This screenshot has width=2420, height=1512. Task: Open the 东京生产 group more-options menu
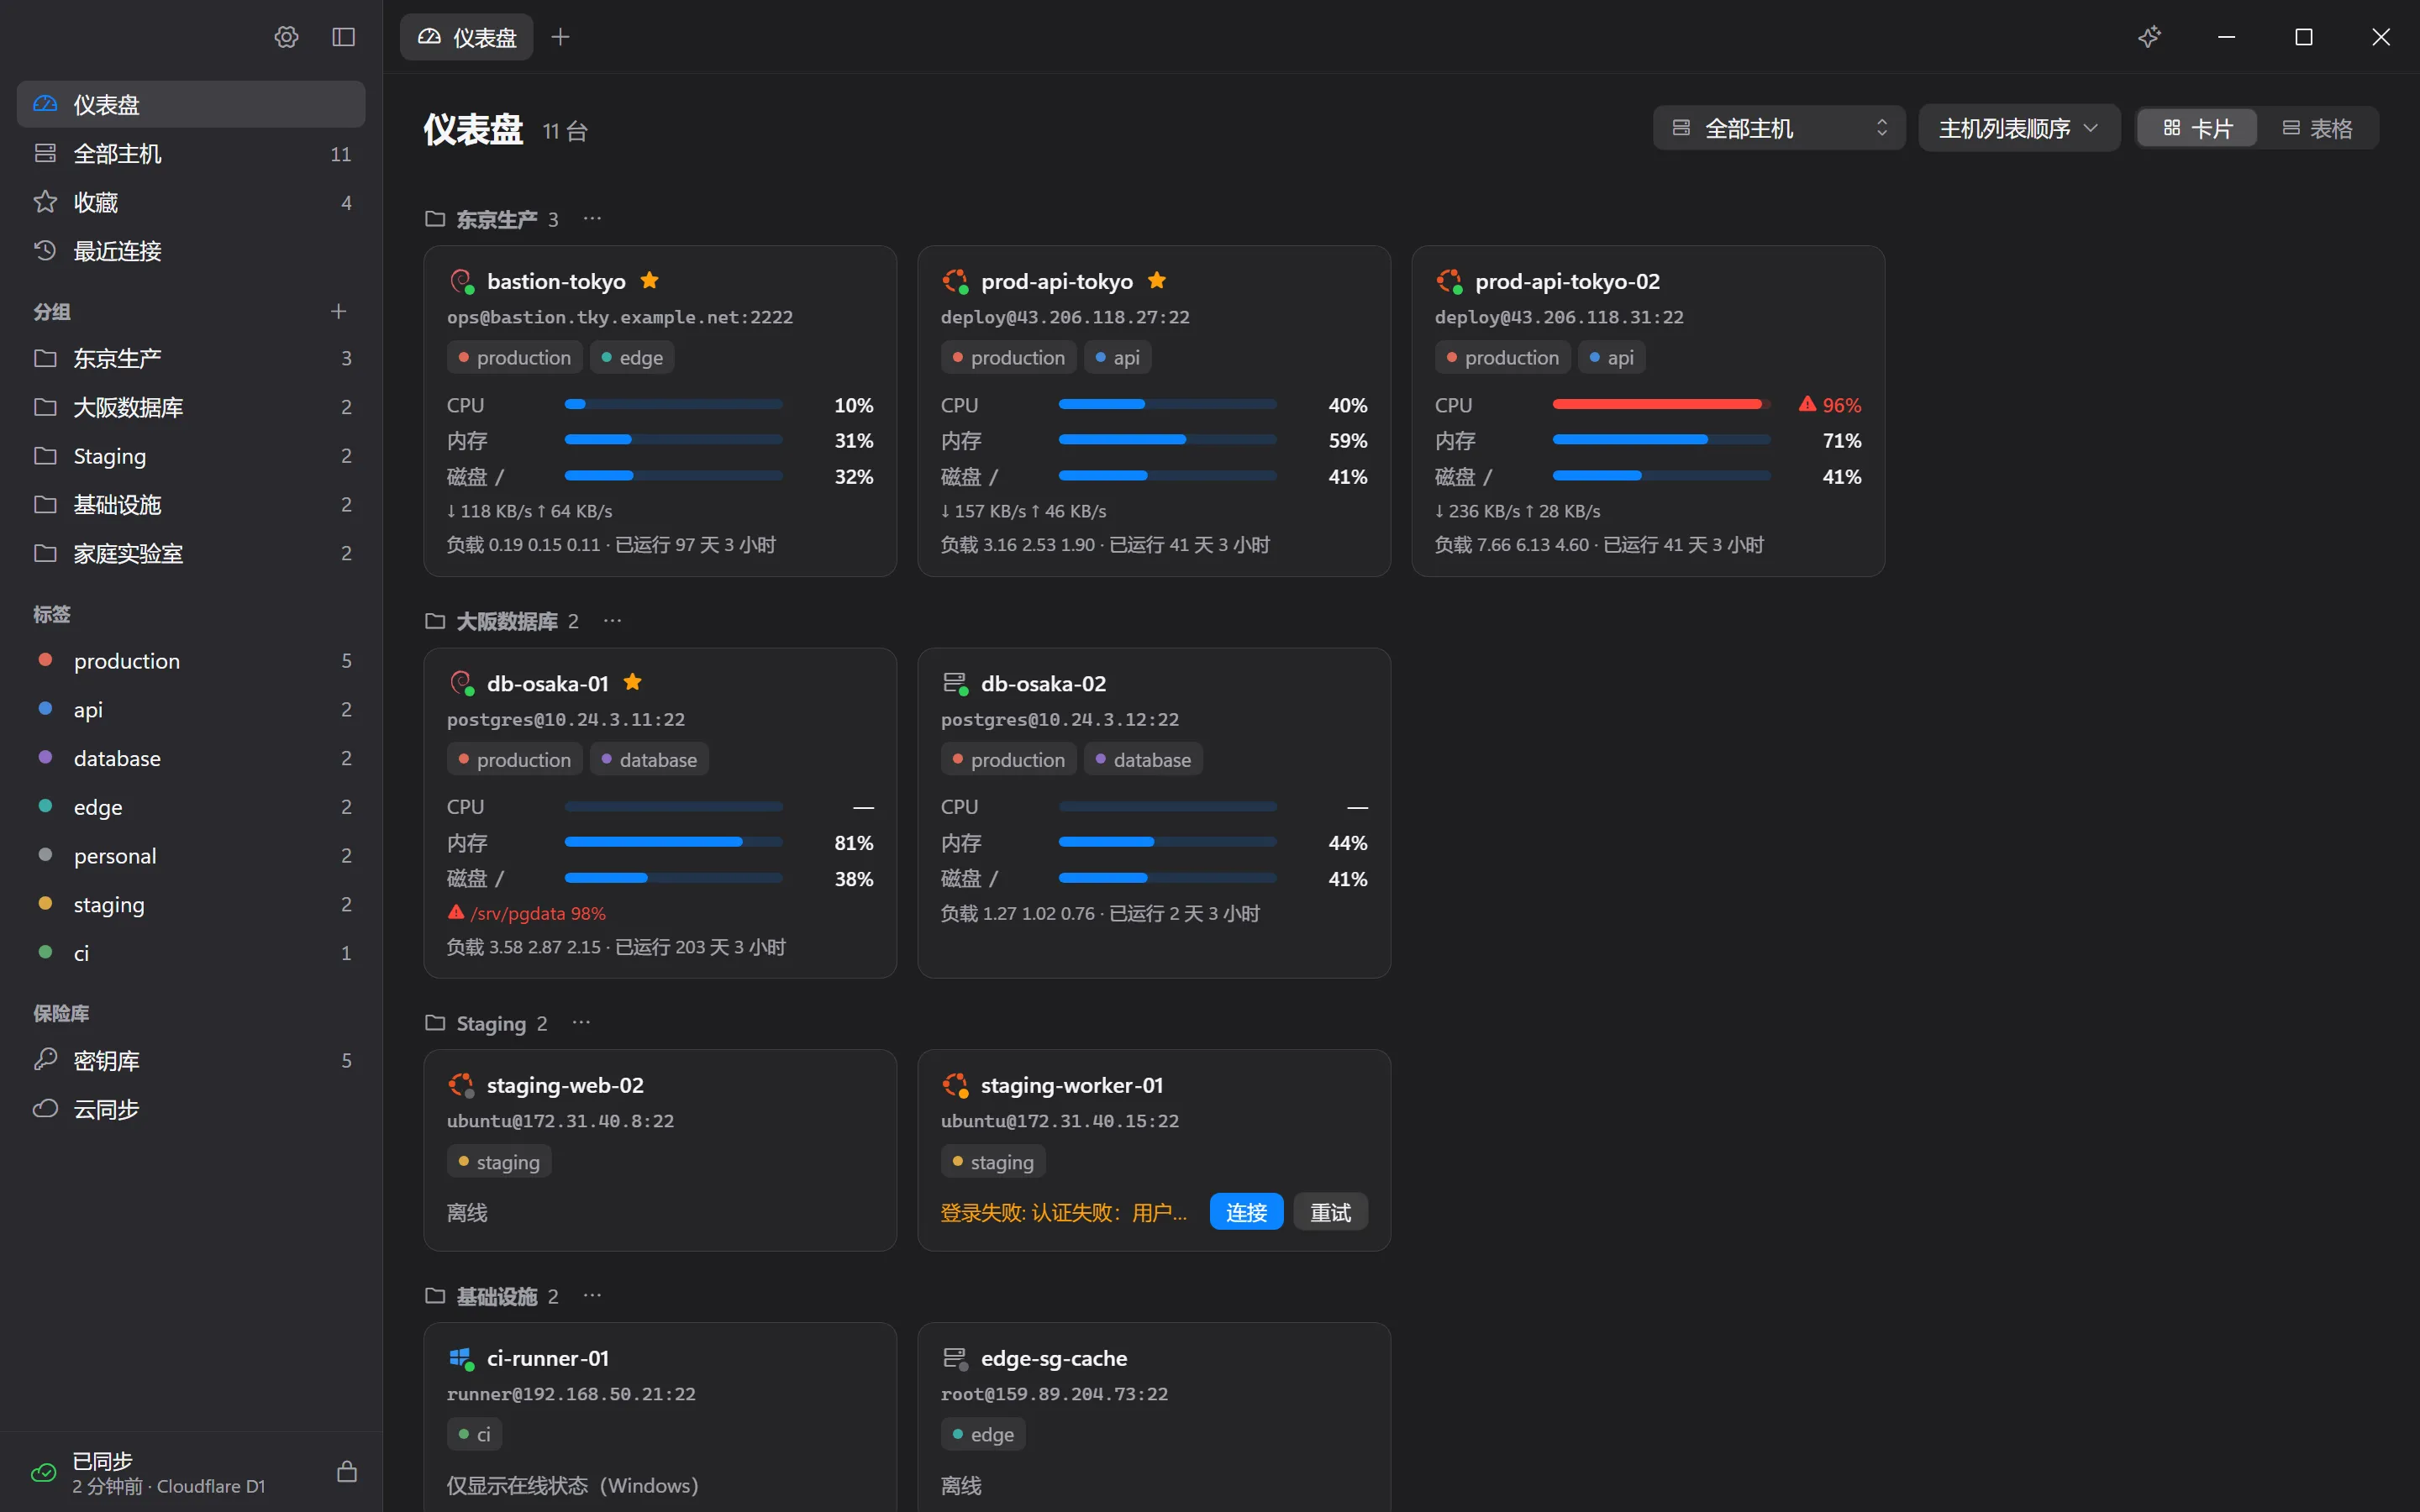[x=592, y=218]
